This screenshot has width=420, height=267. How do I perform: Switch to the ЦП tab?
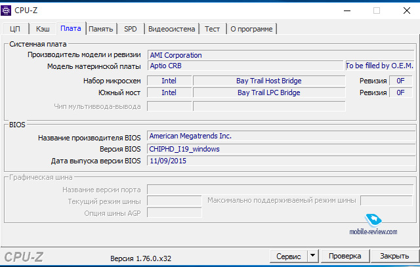(15, 29)
